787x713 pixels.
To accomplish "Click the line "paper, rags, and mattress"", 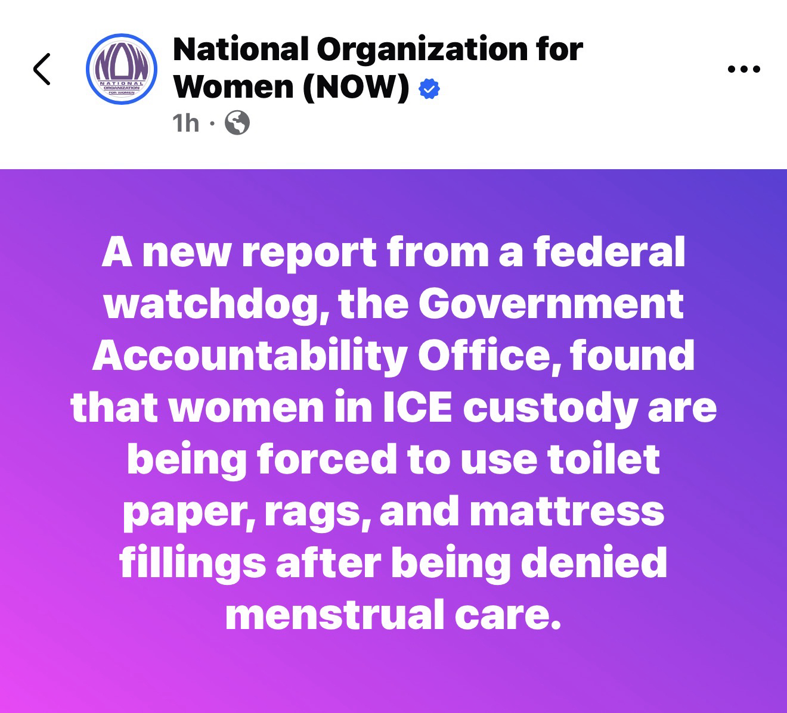I will pos(393,512).
